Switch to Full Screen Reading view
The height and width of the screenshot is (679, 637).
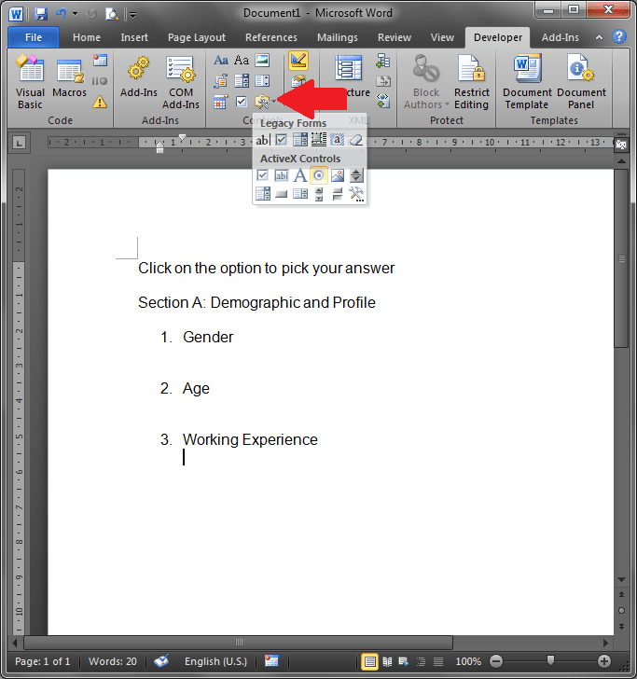tap(387, 661)
